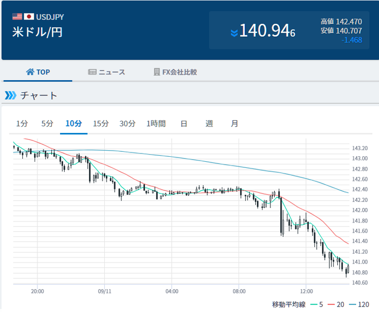This screenshot has width=379, height=312.
Task: Show the weekly 週 chart
Action: (x=209, y=123)
